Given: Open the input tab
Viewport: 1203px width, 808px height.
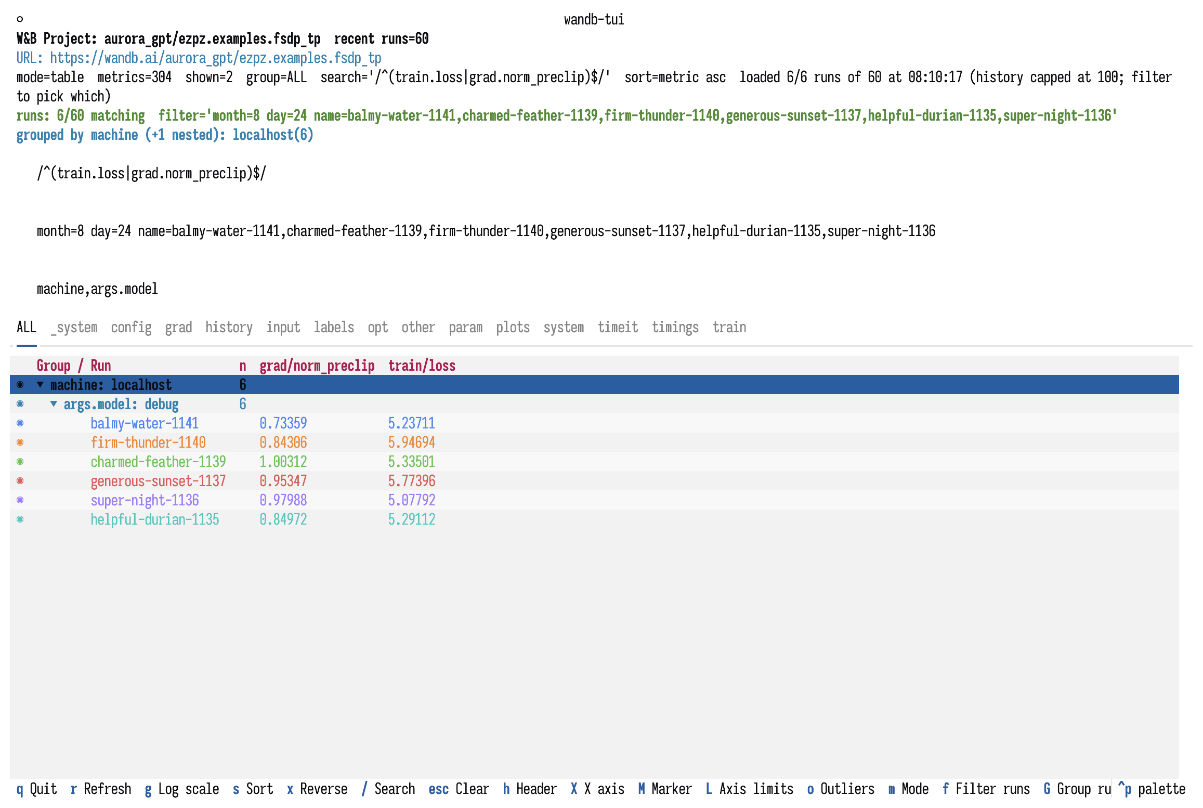Looking at the screenshot, I should tap(283, 328).
